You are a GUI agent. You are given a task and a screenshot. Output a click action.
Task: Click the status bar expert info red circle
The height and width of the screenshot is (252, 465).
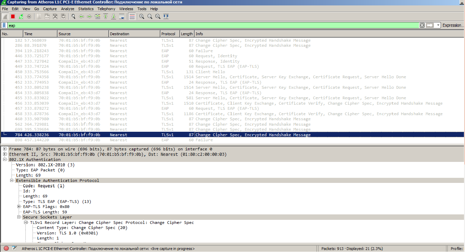(x=6, y=249)
